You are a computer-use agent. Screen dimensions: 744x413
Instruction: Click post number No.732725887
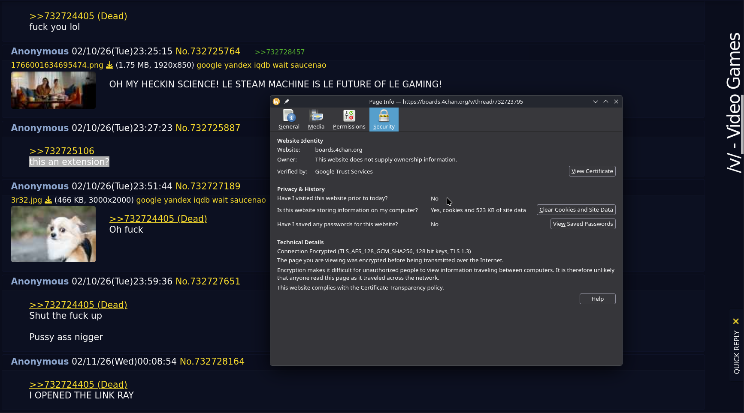tap(208, 128)
